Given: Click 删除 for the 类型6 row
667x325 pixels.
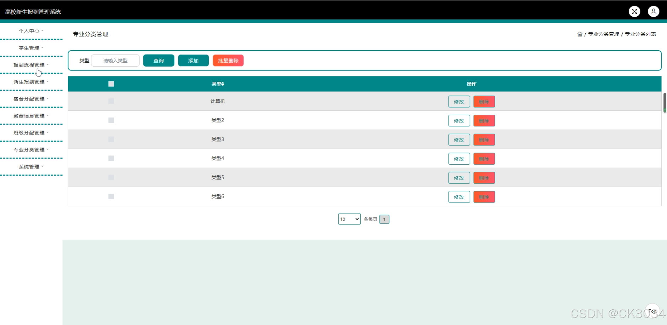Looking at the screenshot, I should click(x=484, y=197).
